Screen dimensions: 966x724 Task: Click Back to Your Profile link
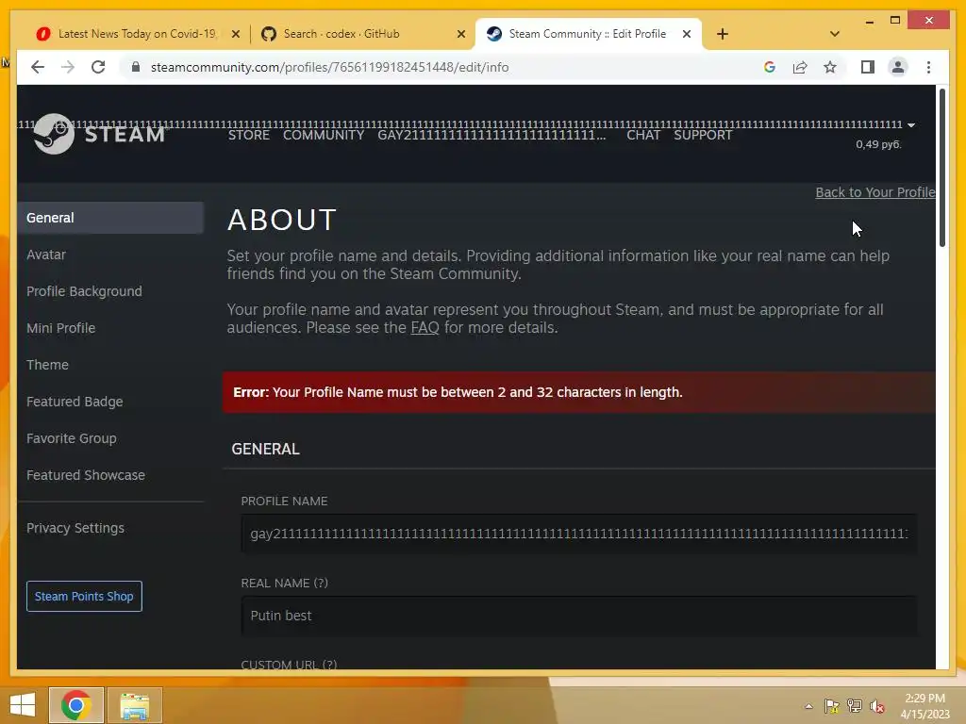point(874,192)
